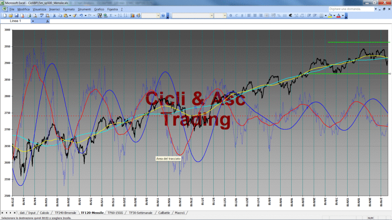Expand the fill color arrow
This screenshot has height=220, width=392.
pos(334,15)
